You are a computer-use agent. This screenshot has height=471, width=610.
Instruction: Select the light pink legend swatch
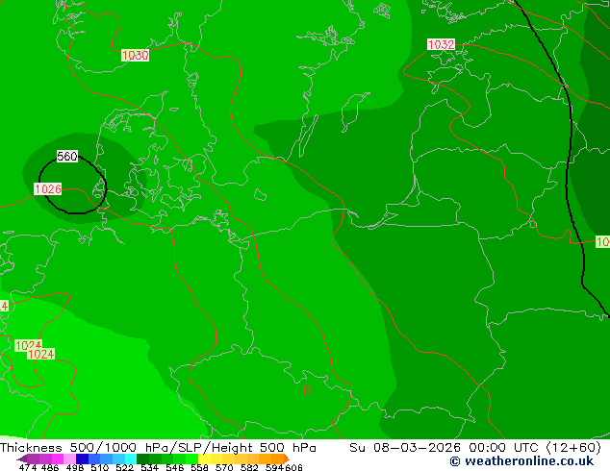[69, 459]
